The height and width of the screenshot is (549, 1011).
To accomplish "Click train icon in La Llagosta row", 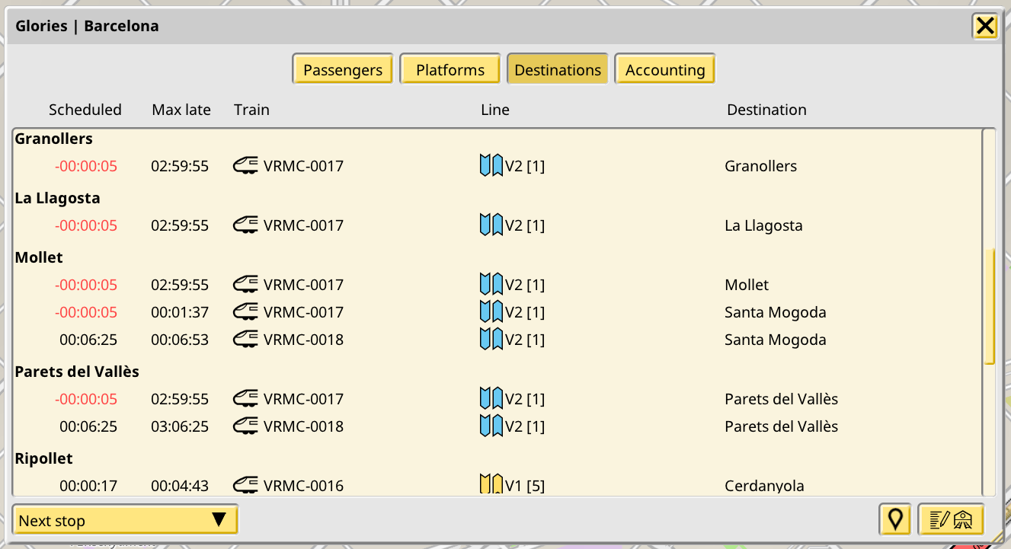I will click(x=245, y=225).
